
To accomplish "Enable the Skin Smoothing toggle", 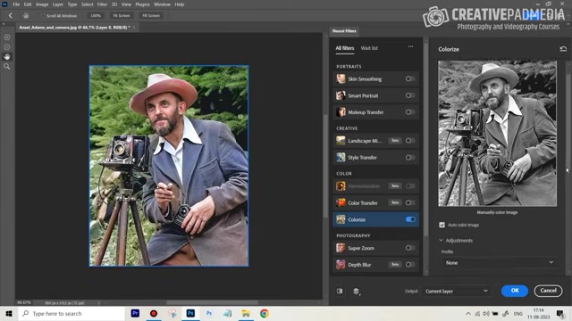I will pyautogui.click(x=409, y=78).
